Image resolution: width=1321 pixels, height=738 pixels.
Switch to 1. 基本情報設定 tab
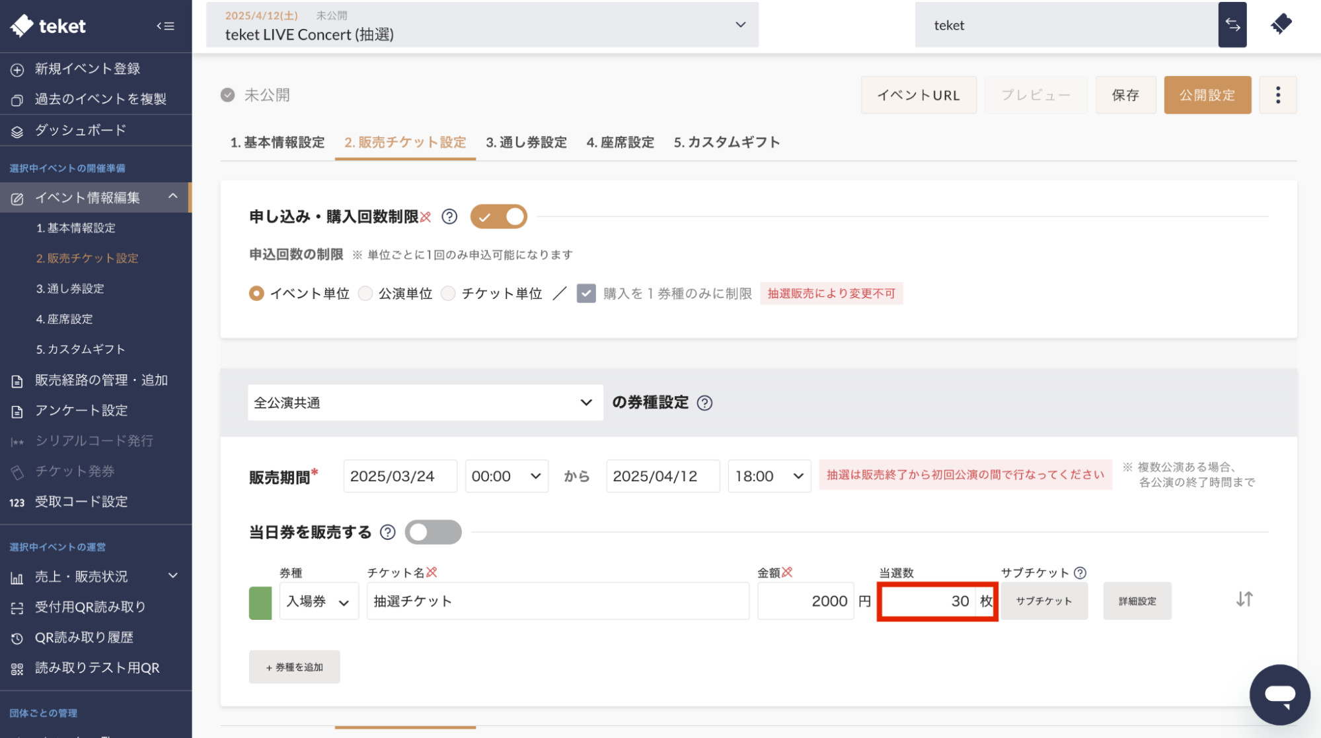278,143
